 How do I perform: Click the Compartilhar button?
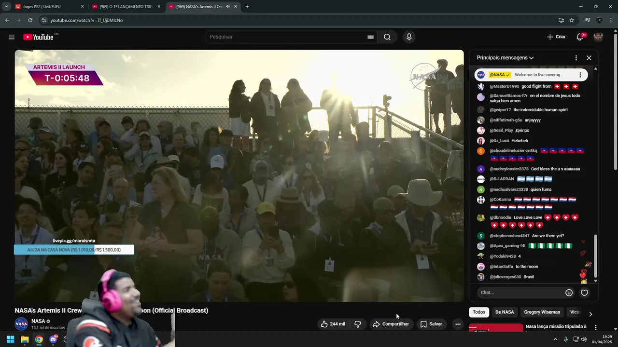[x=391, y=324]
